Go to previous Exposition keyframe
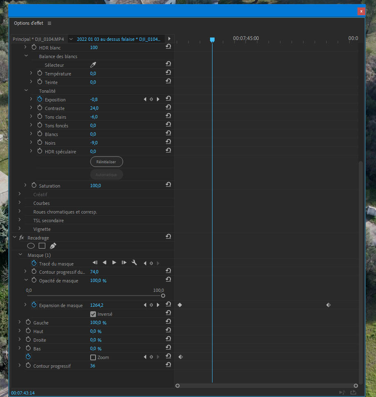376x397 pixels. click(145, 99)
